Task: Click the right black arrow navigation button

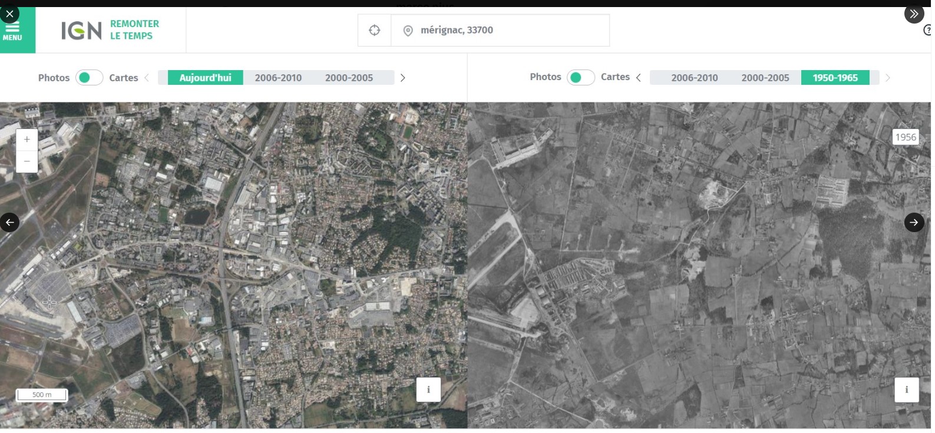Action: (x=914, y=222)
